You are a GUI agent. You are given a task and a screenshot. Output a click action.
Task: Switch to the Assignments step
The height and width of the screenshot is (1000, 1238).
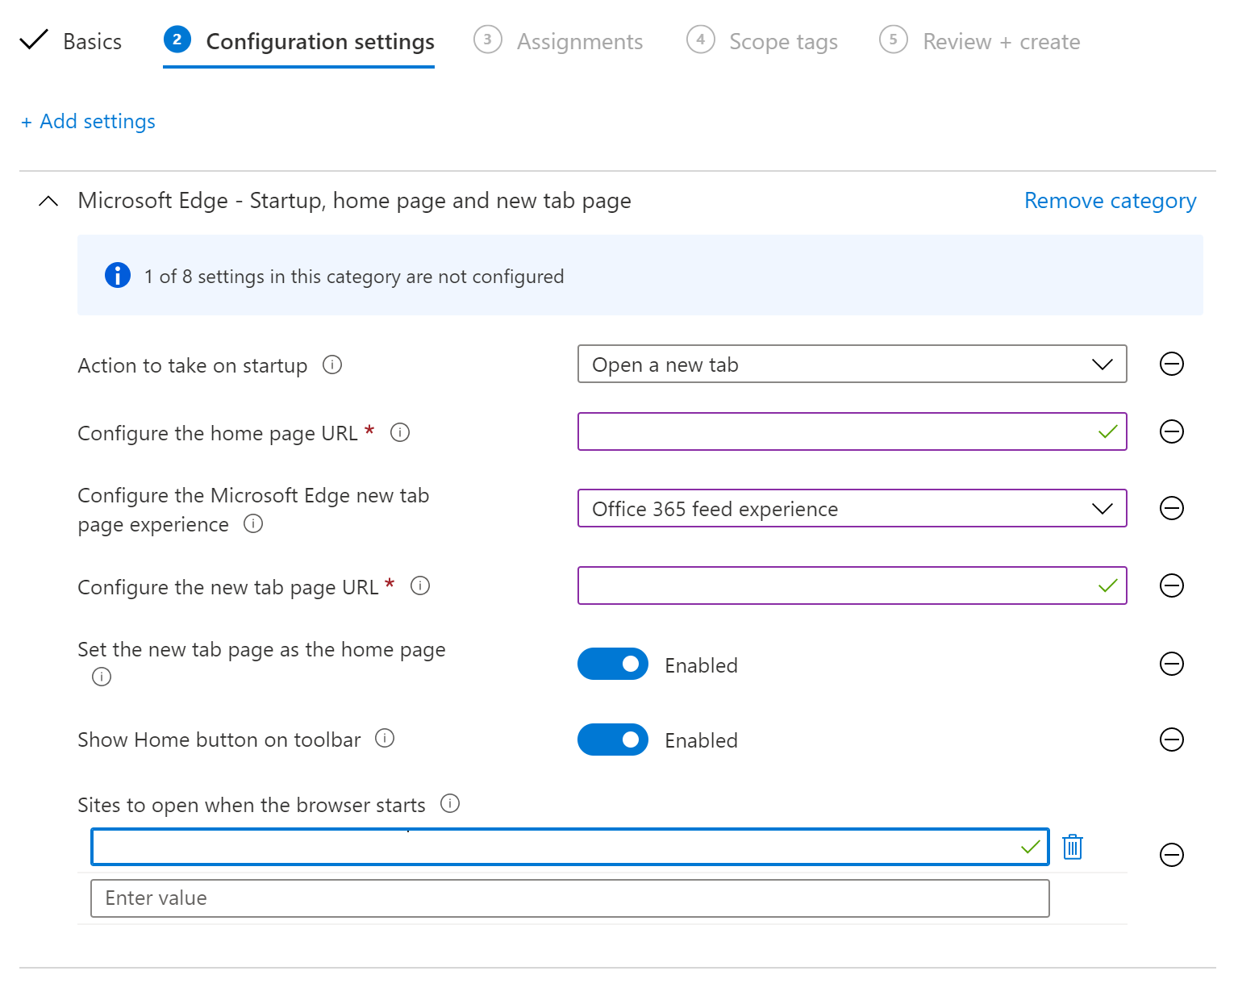point(558,41)
